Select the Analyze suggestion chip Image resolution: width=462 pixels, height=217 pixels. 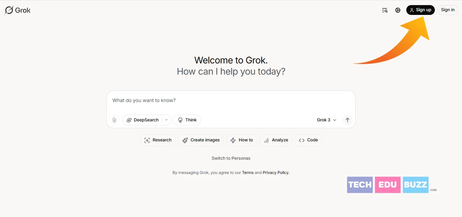tap(276, 140)
